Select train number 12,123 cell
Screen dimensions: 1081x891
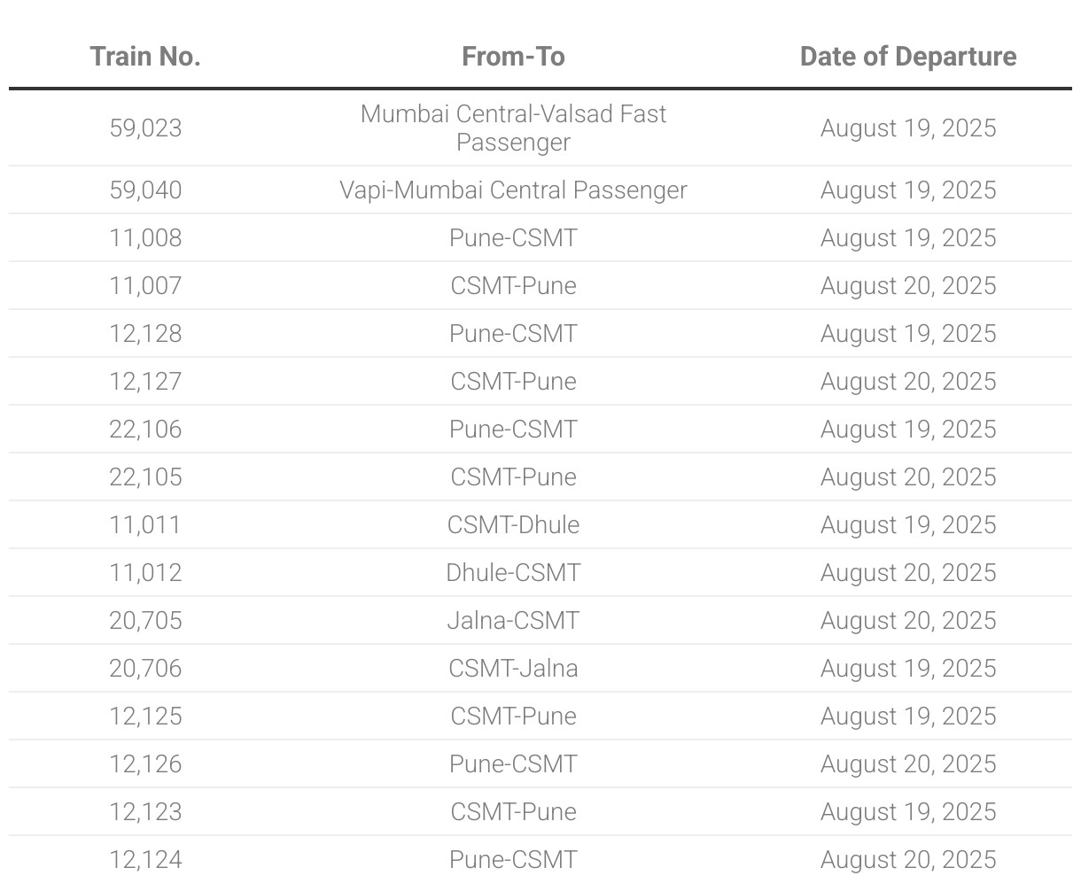pos(145,812)
